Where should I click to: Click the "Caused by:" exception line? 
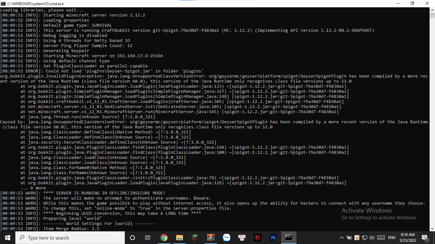[x=214, y=125]
